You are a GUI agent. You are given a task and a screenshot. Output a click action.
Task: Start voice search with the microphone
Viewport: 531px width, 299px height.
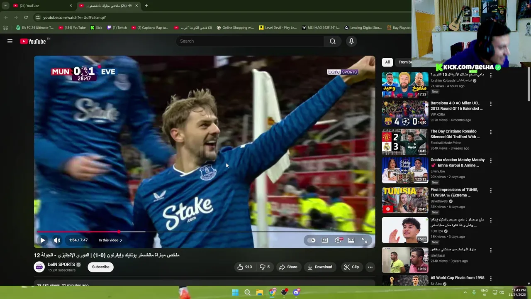click(x=351, y=41)
